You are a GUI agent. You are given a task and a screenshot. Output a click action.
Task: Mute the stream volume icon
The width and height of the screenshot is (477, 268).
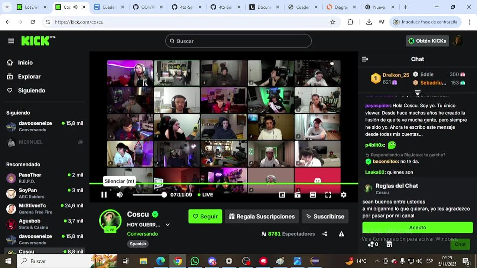(x=120, y=195)
